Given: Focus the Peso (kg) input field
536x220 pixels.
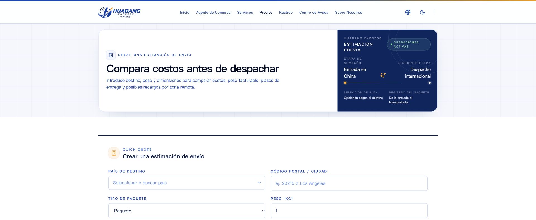Looking at the screenshot, I should tap(349, 211).
